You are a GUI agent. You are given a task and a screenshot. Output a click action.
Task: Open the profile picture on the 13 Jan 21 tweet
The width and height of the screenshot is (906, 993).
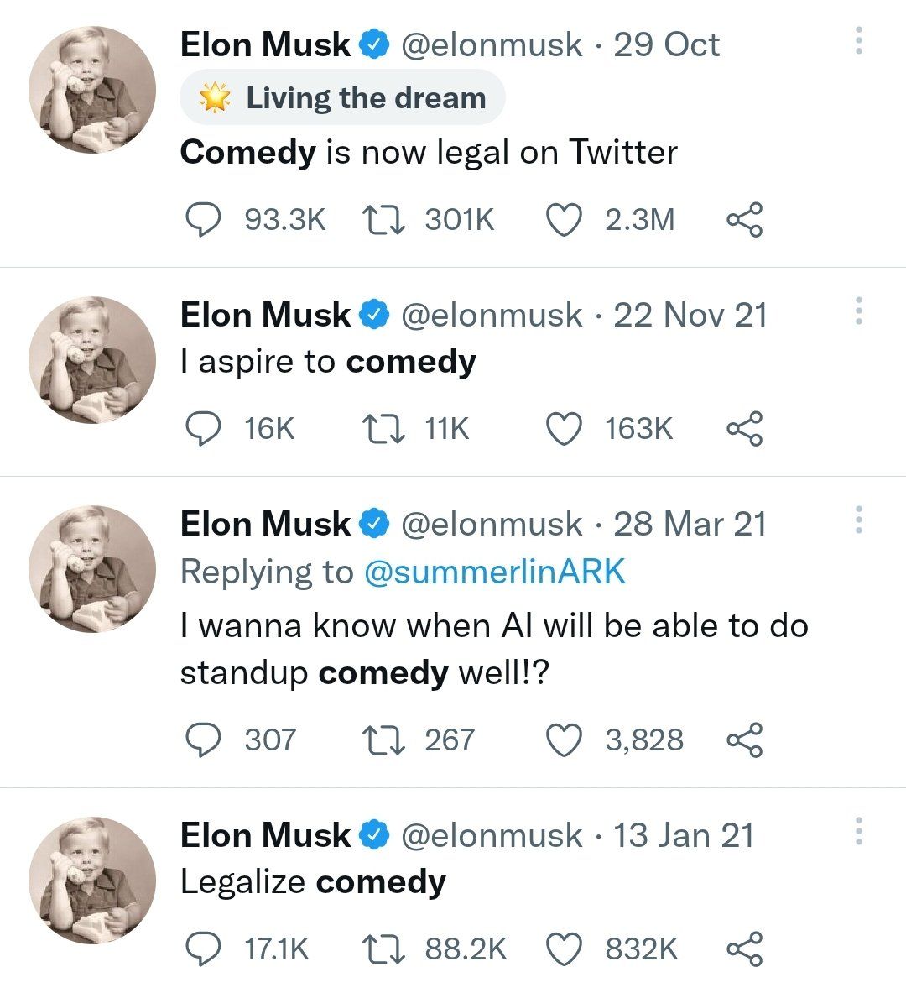[92, 880]
